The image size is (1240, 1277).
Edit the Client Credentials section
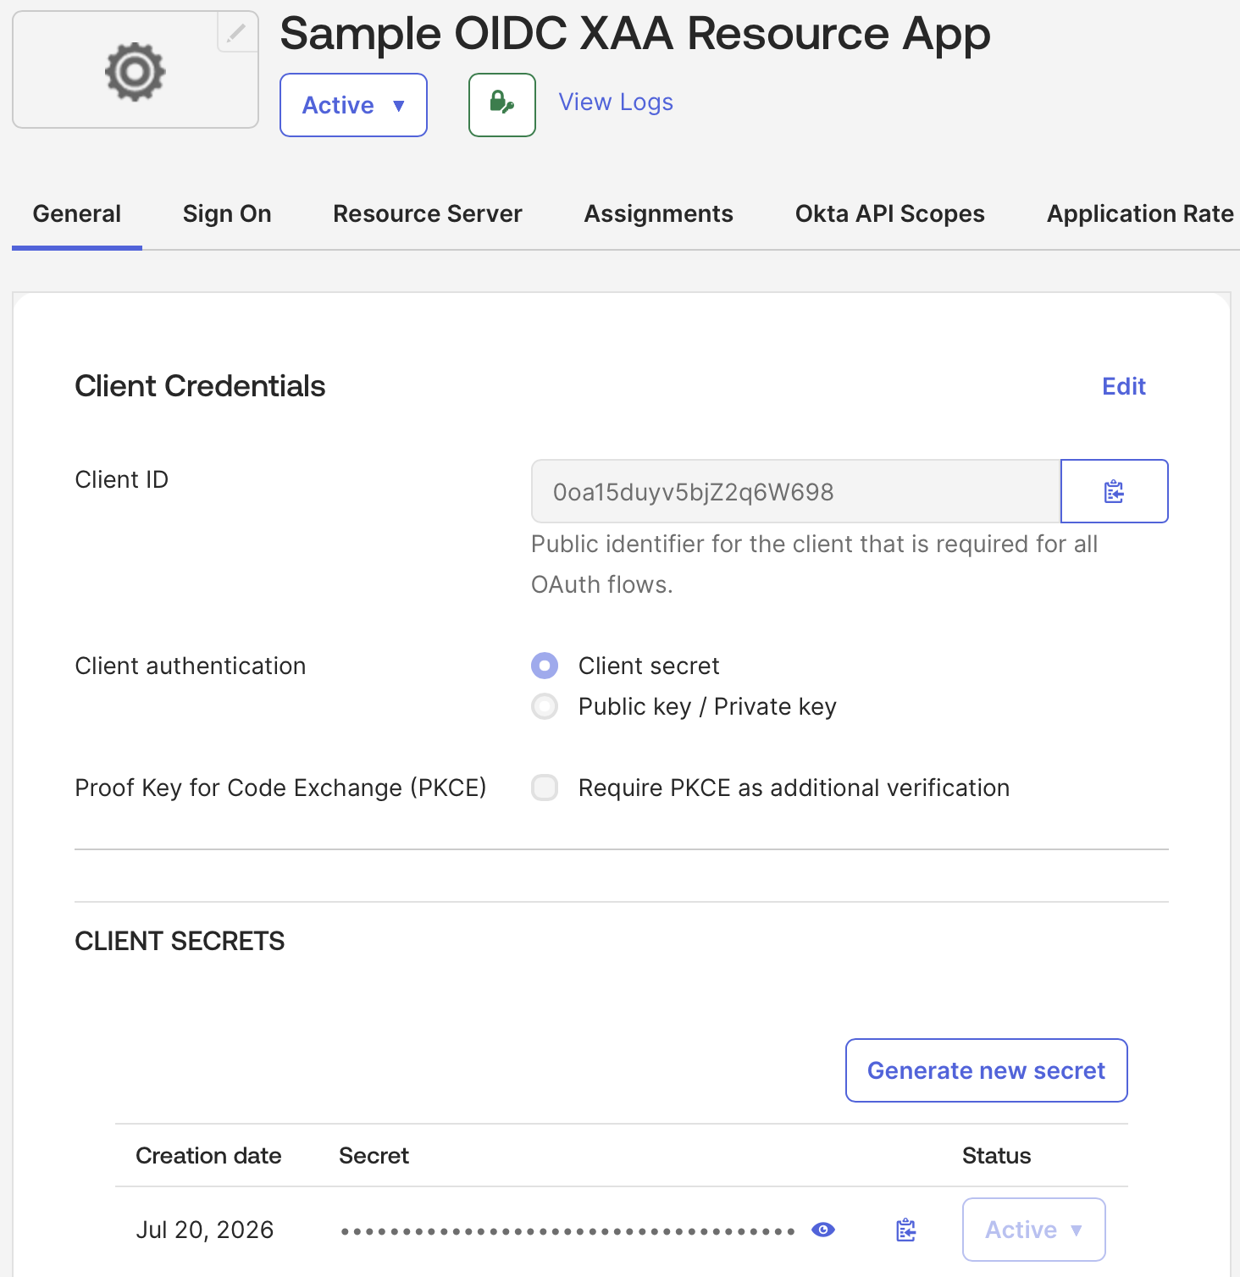click(x=1124, y=386)
